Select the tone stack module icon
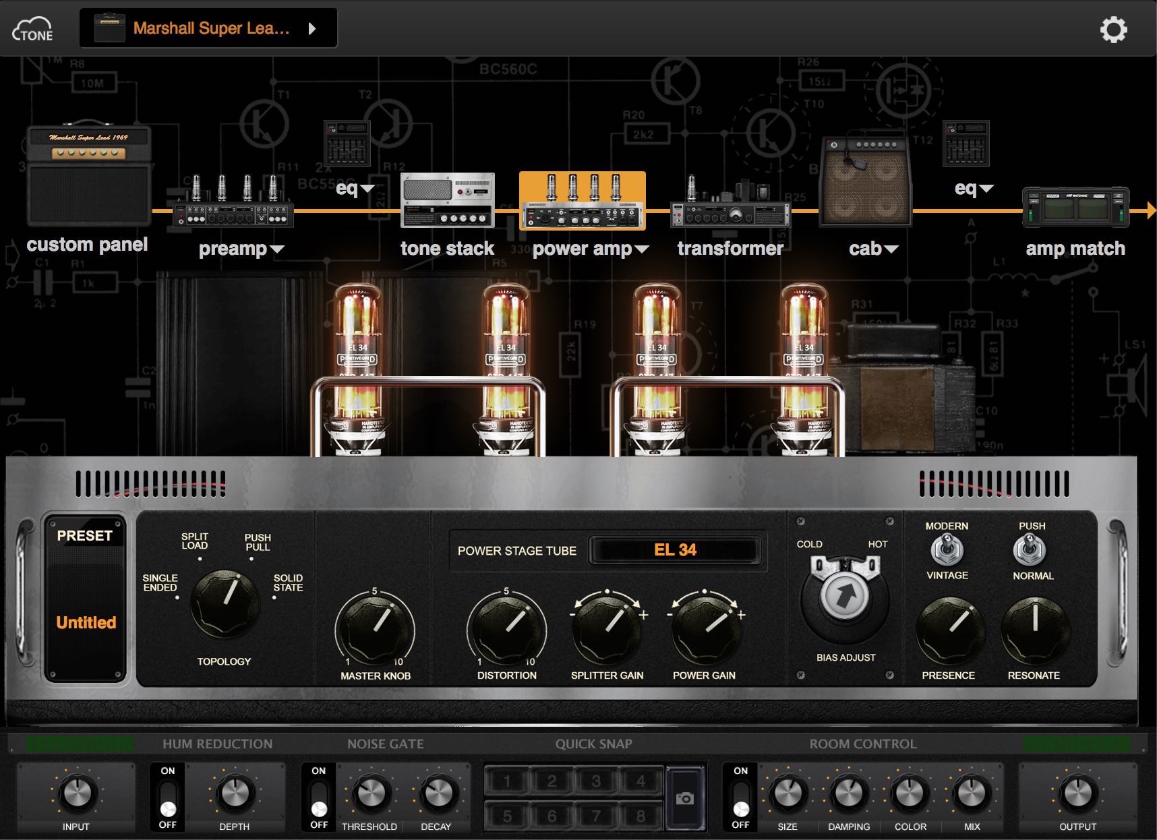1157x840 pixels. 448,200
